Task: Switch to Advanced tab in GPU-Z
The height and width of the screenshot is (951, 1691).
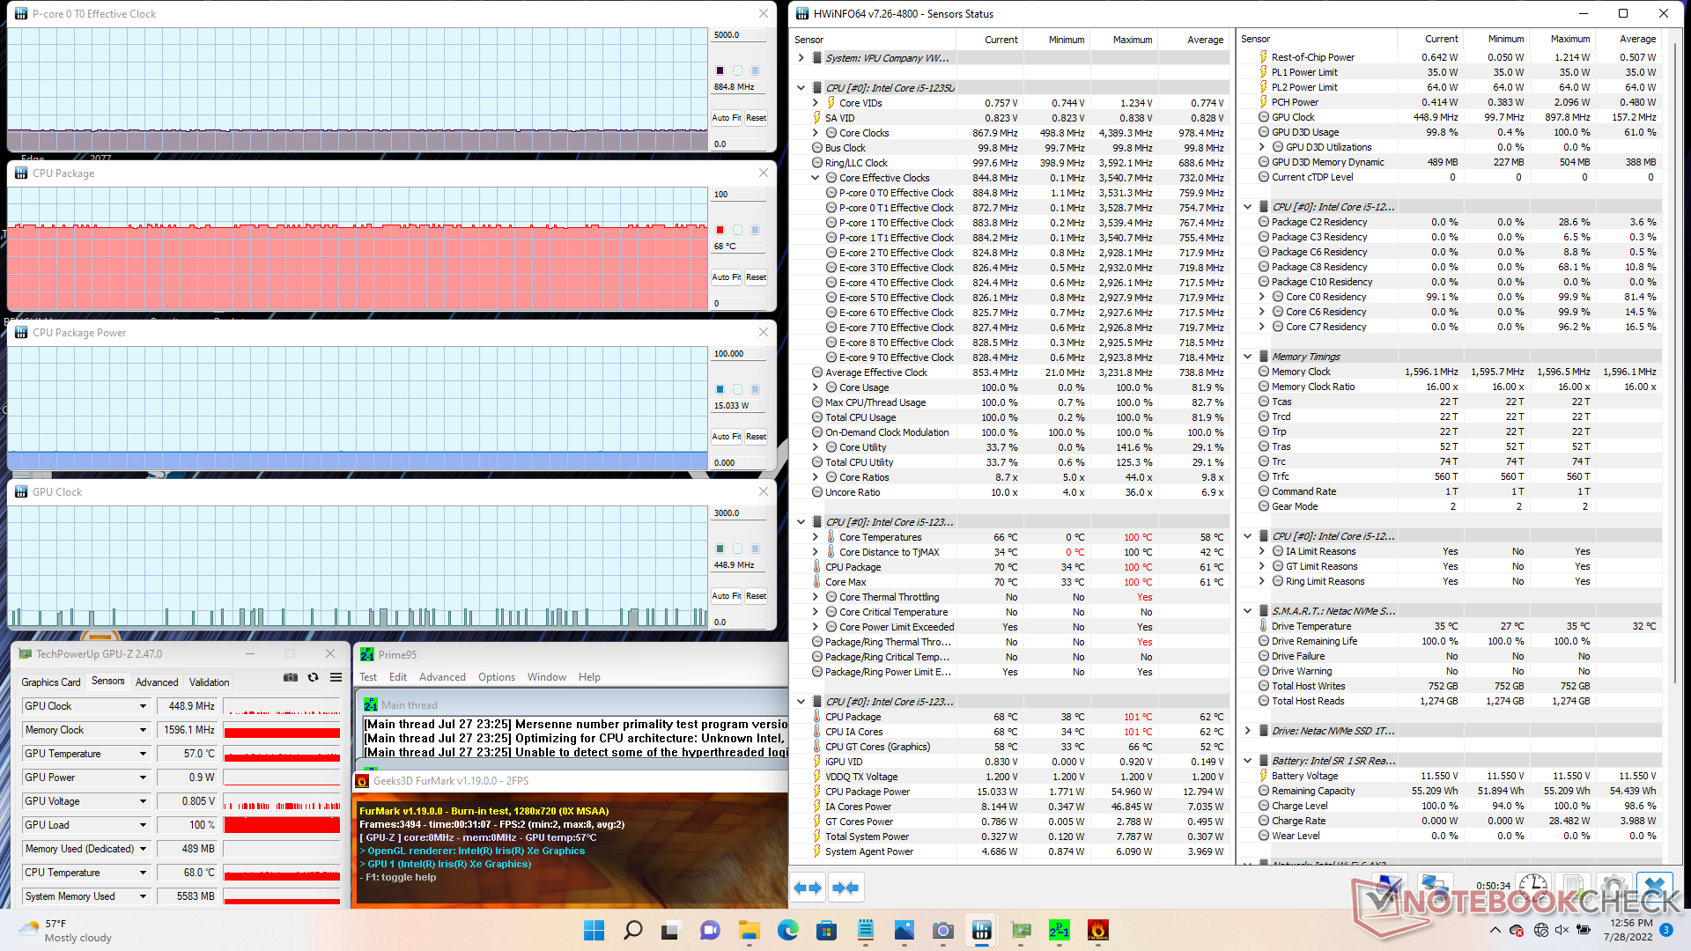Action: pos(157,682)
